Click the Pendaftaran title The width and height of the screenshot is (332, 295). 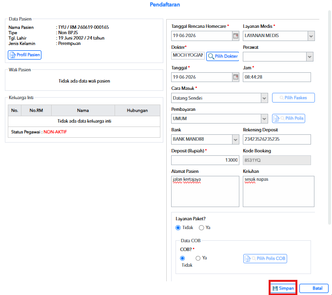[165, 5]
